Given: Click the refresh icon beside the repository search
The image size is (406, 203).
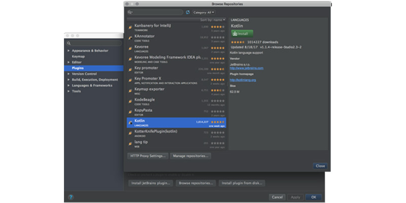Looking at the screenshot, I should [188, 12].
